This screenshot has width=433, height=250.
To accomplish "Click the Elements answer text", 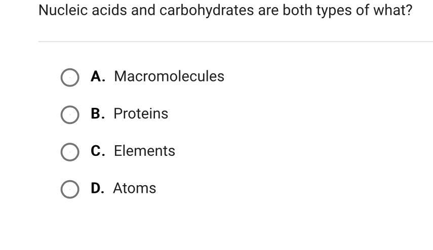I will coord(144,151).
